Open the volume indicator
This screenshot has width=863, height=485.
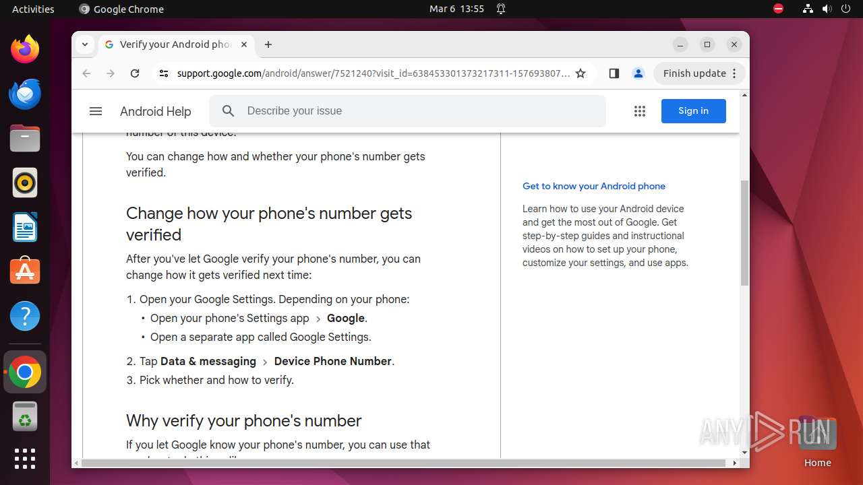[827, 9]
